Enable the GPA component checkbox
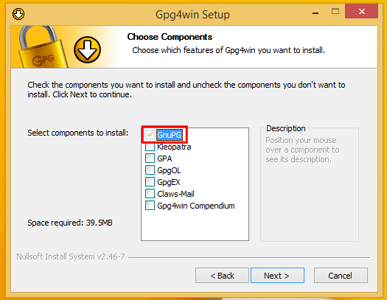 [150, 158]
